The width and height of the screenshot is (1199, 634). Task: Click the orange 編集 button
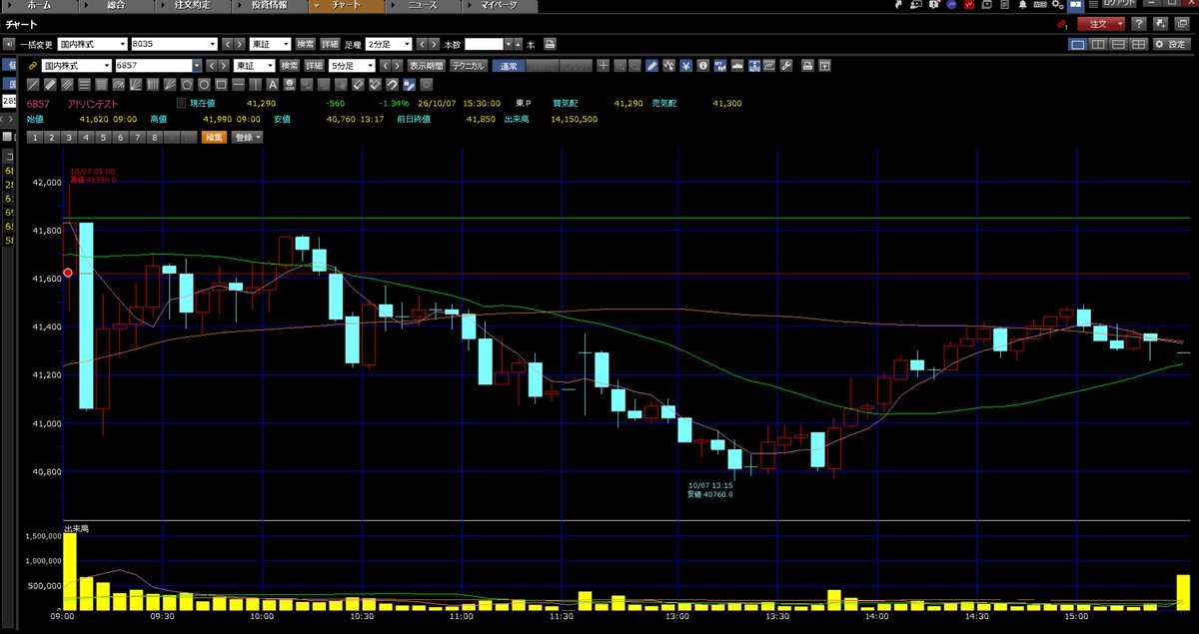pyautogui.click(x=214, y=137)
